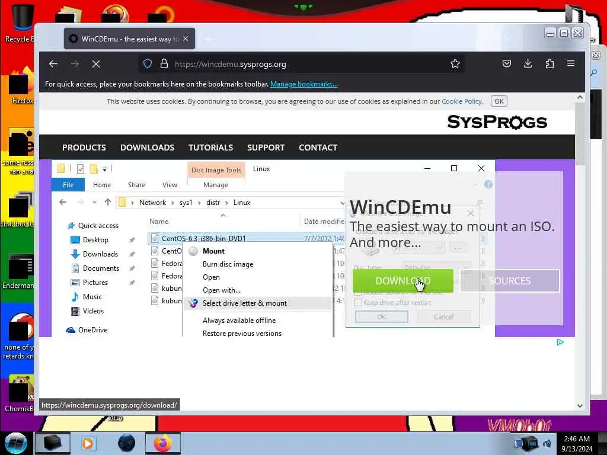Click the SysProgs logo
Viewport: 607px width, 455px height.
tap(497, 122)
